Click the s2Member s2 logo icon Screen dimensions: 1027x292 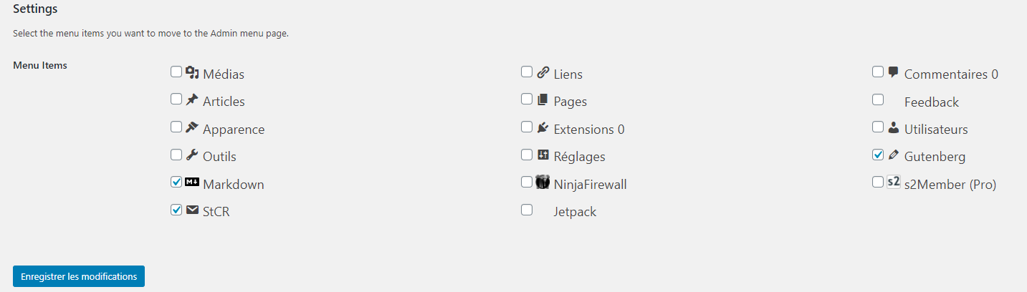pyautogui.click(x=894, y=182)
